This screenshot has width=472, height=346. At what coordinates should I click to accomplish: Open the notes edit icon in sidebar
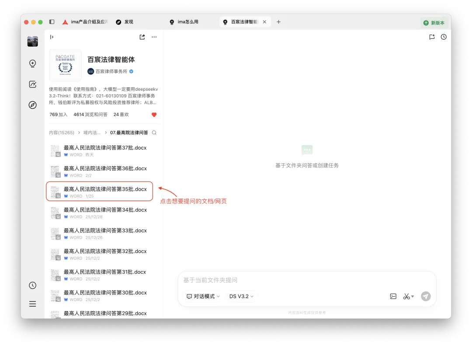32,84
